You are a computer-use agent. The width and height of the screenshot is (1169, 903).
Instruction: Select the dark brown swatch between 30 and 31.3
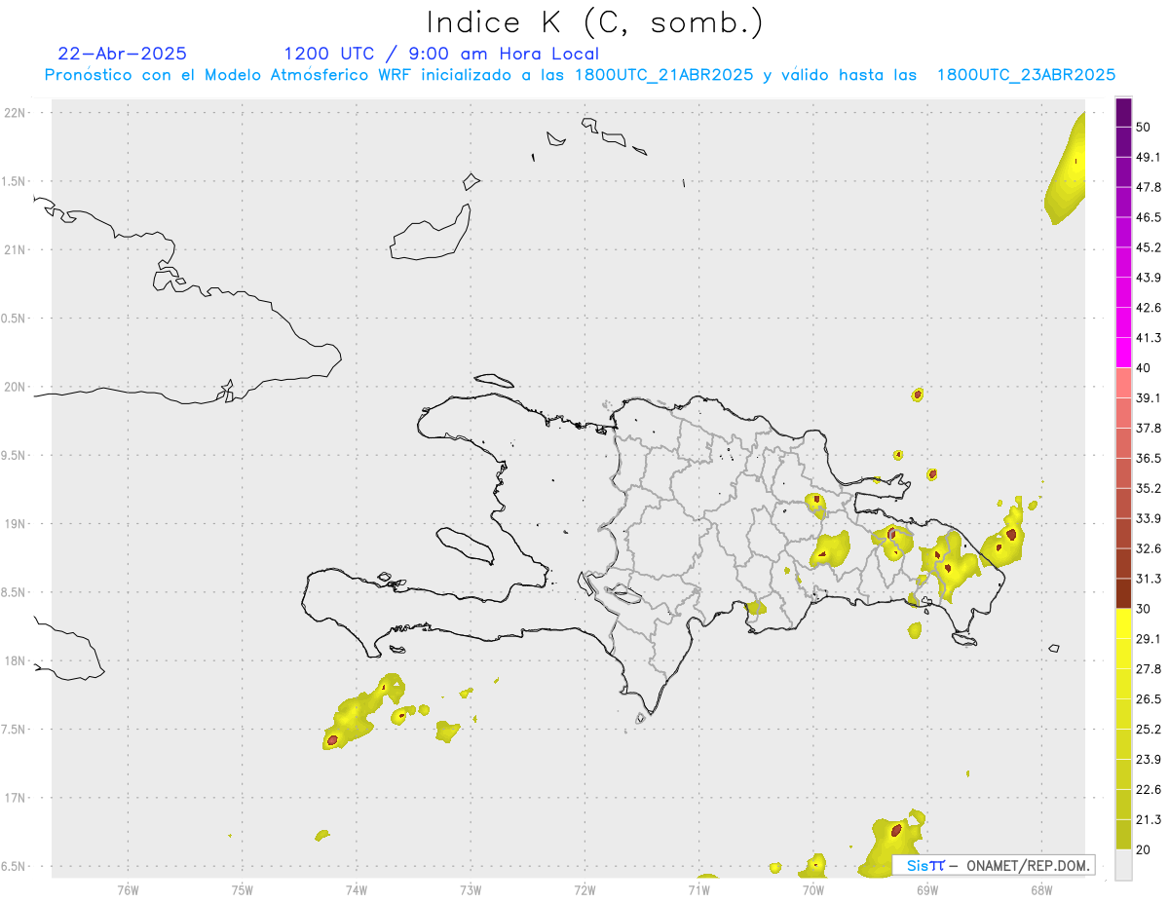pyautogui.click(x=1123, y=593)
